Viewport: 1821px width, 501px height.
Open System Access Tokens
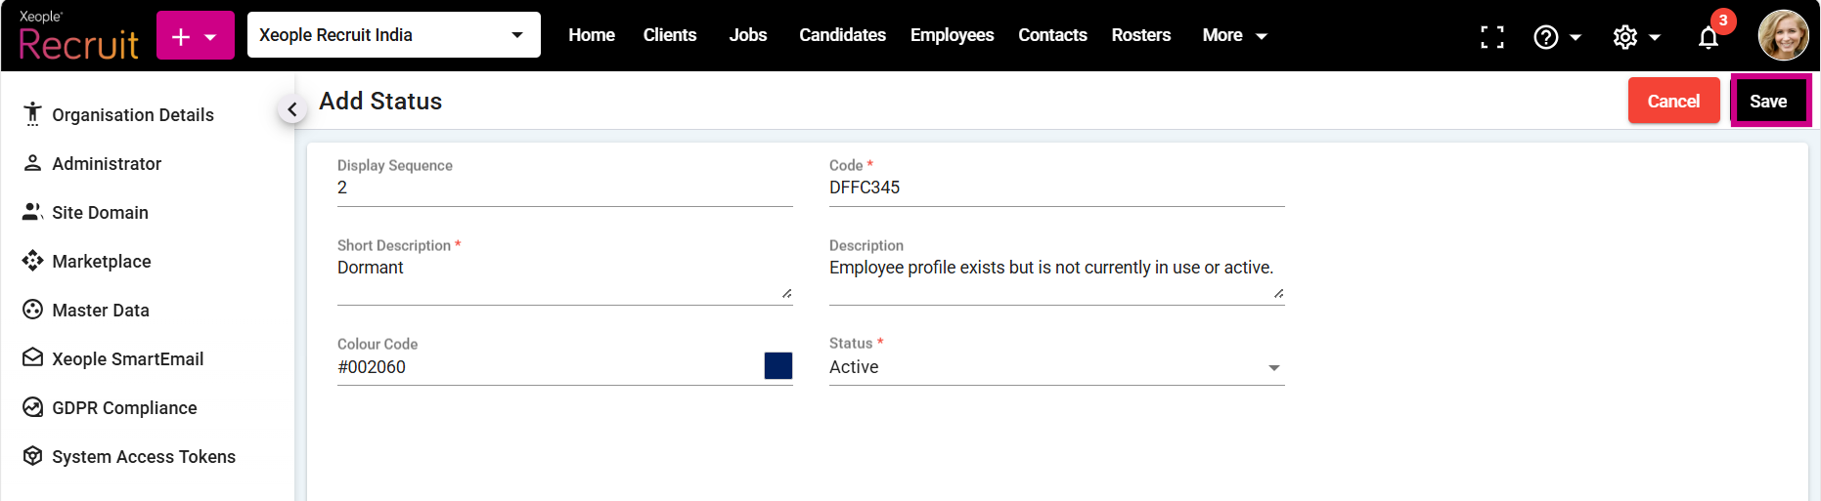pos(143,457)
